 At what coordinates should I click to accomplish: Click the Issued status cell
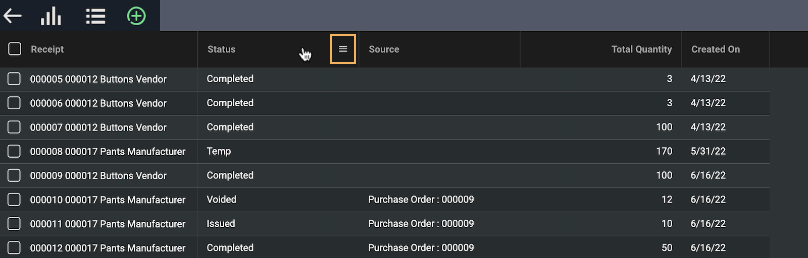[221, 224]
